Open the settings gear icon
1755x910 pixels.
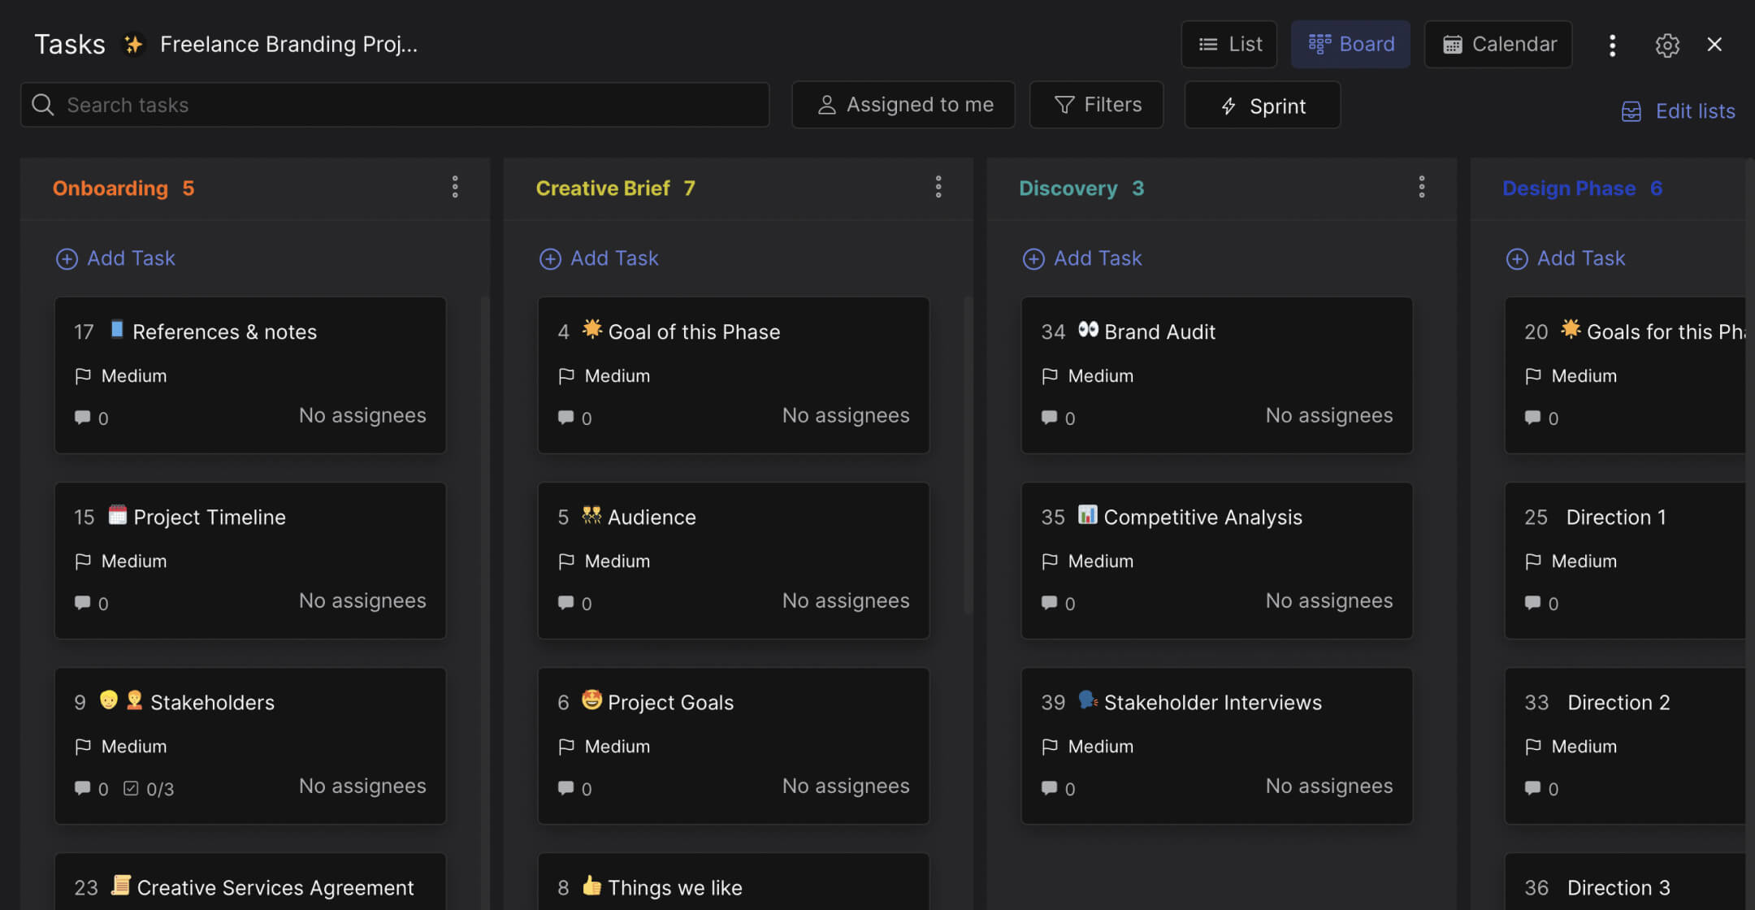point(1667,45)
